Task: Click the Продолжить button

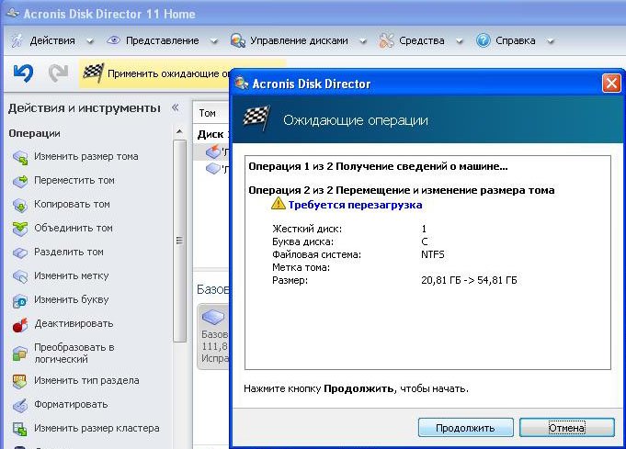Action: pos(465,428)
